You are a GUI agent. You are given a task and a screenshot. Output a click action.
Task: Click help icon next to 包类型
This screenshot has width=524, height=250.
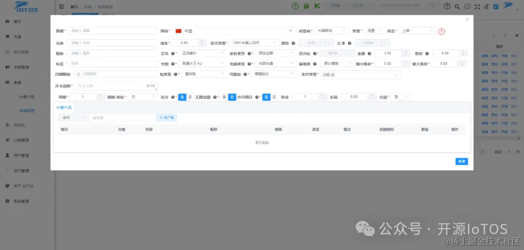(x=176, y=74)
